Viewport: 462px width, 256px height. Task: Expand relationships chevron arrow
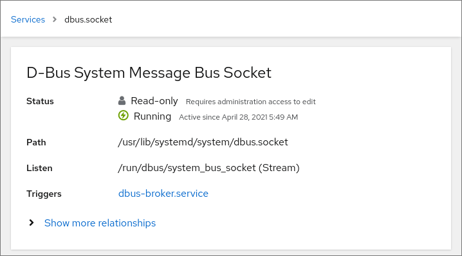tap(32, 223)
